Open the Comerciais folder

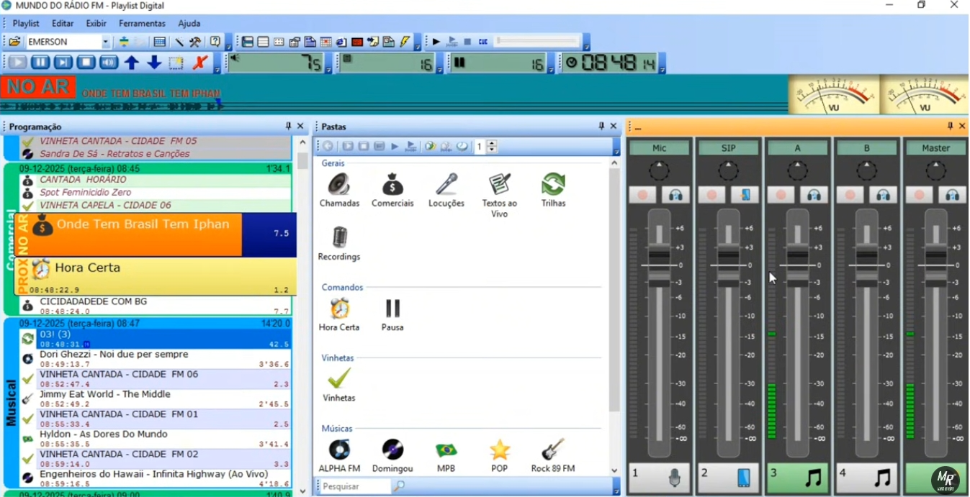pyautogui.click(x=392, y=186)
